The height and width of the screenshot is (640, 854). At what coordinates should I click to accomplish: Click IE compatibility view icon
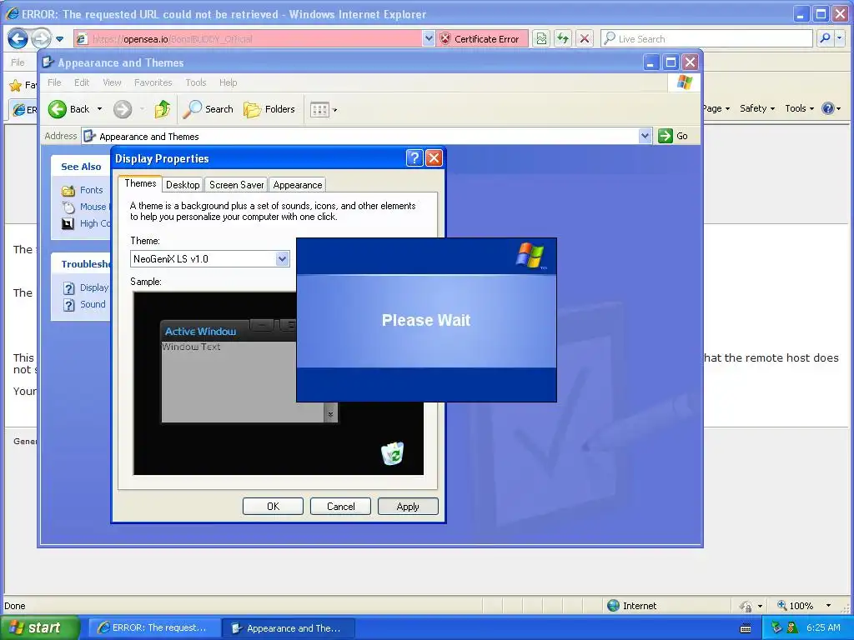pos(540,38)
